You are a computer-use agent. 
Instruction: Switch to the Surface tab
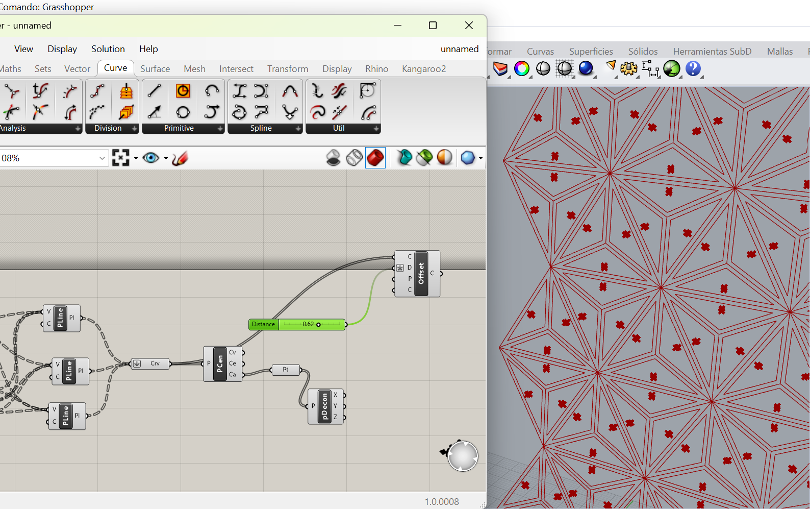coord(155,68)
